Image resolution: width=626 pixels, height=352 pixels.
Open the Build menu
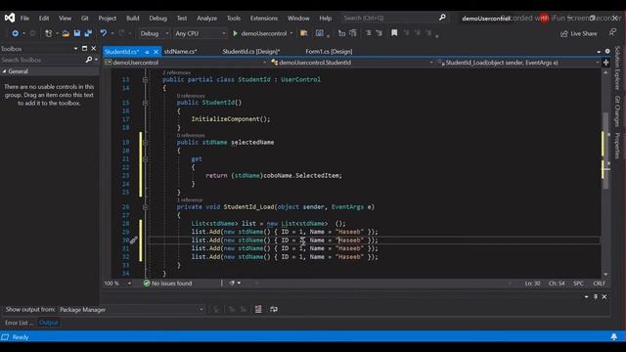point(133,18)
